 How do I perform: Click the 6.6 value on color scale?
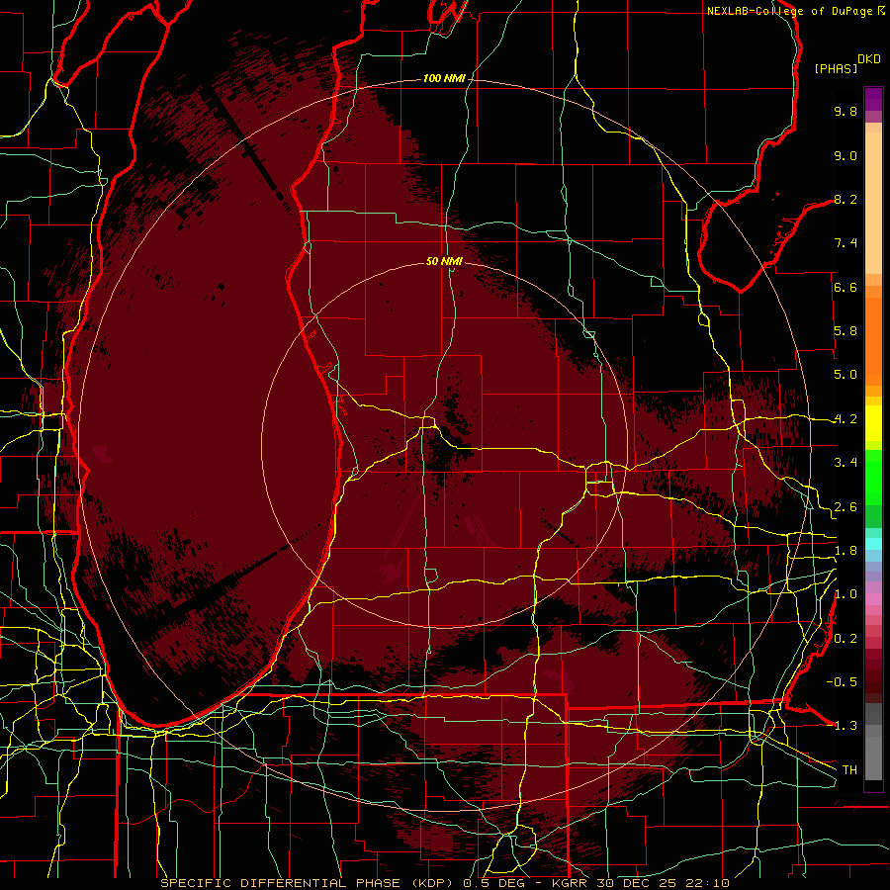(845, 287)
